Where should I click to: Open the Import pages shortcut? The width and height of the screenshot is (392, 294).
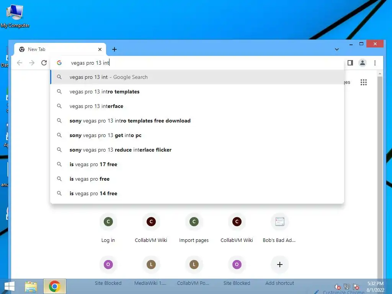[x=194, y=228]
